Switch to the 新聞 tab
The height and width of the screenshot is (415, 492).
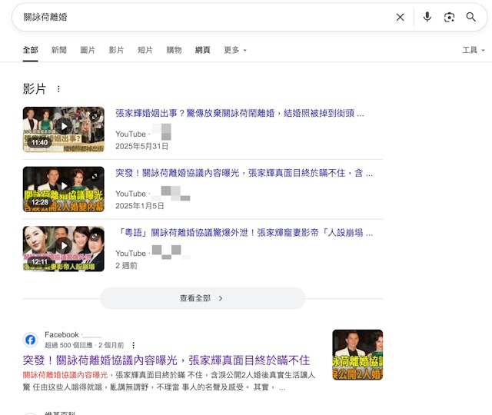pos(59,50)
